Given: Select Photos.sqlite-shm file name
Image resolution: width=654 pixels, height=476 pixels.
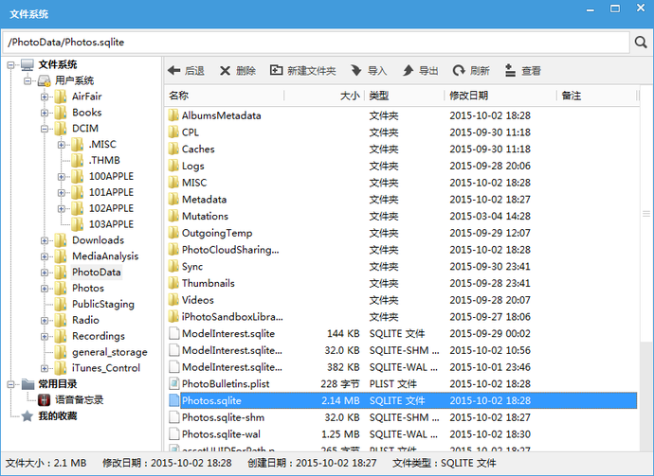Looking at the screenshot, I should click(223, 417).
